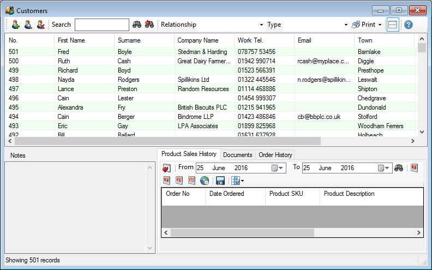432x270 pixels.
Task: Open the Print dropdown menu
Action: coord(380,25)
